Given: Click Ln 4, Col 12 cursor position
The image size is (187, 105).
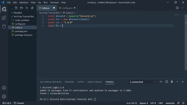Looking at the screenshot, I should [132, 103].
